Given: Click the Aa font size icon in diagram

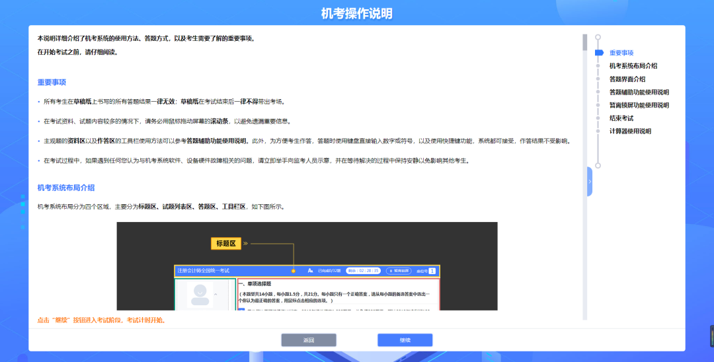Looking at the screenshot, I should pyautogui.click(x=311, y=271).
